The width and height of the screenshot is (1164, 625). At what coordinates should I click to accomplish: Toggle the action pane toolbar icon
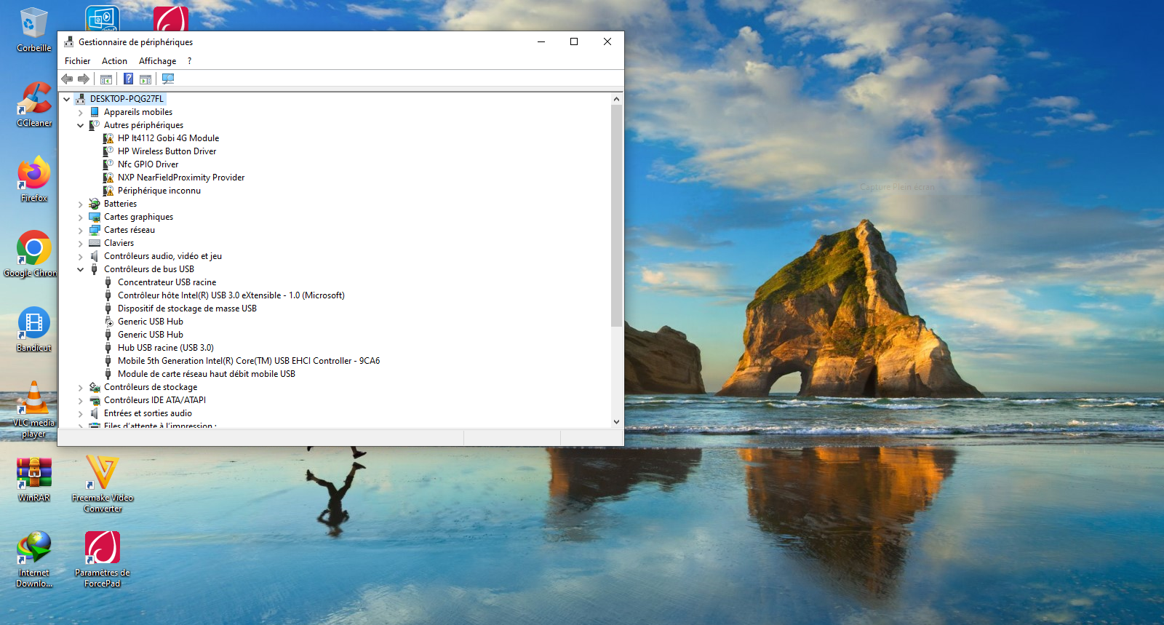145,79
